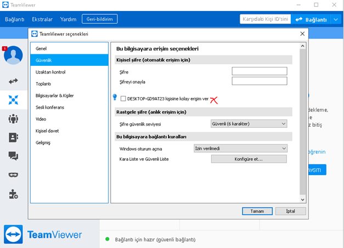This screenshot has height=248, width=344.
Task: Click the blue Bağlantı connect button
Action: (x=311, y=19)
